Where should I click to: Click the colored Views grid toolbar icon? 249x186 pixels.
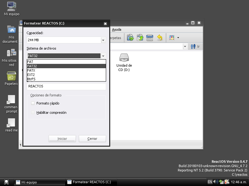(172, 38)
